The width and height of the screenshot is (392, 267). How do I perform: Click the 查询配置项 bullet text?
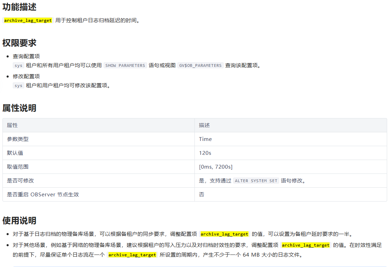pos(26,56)
